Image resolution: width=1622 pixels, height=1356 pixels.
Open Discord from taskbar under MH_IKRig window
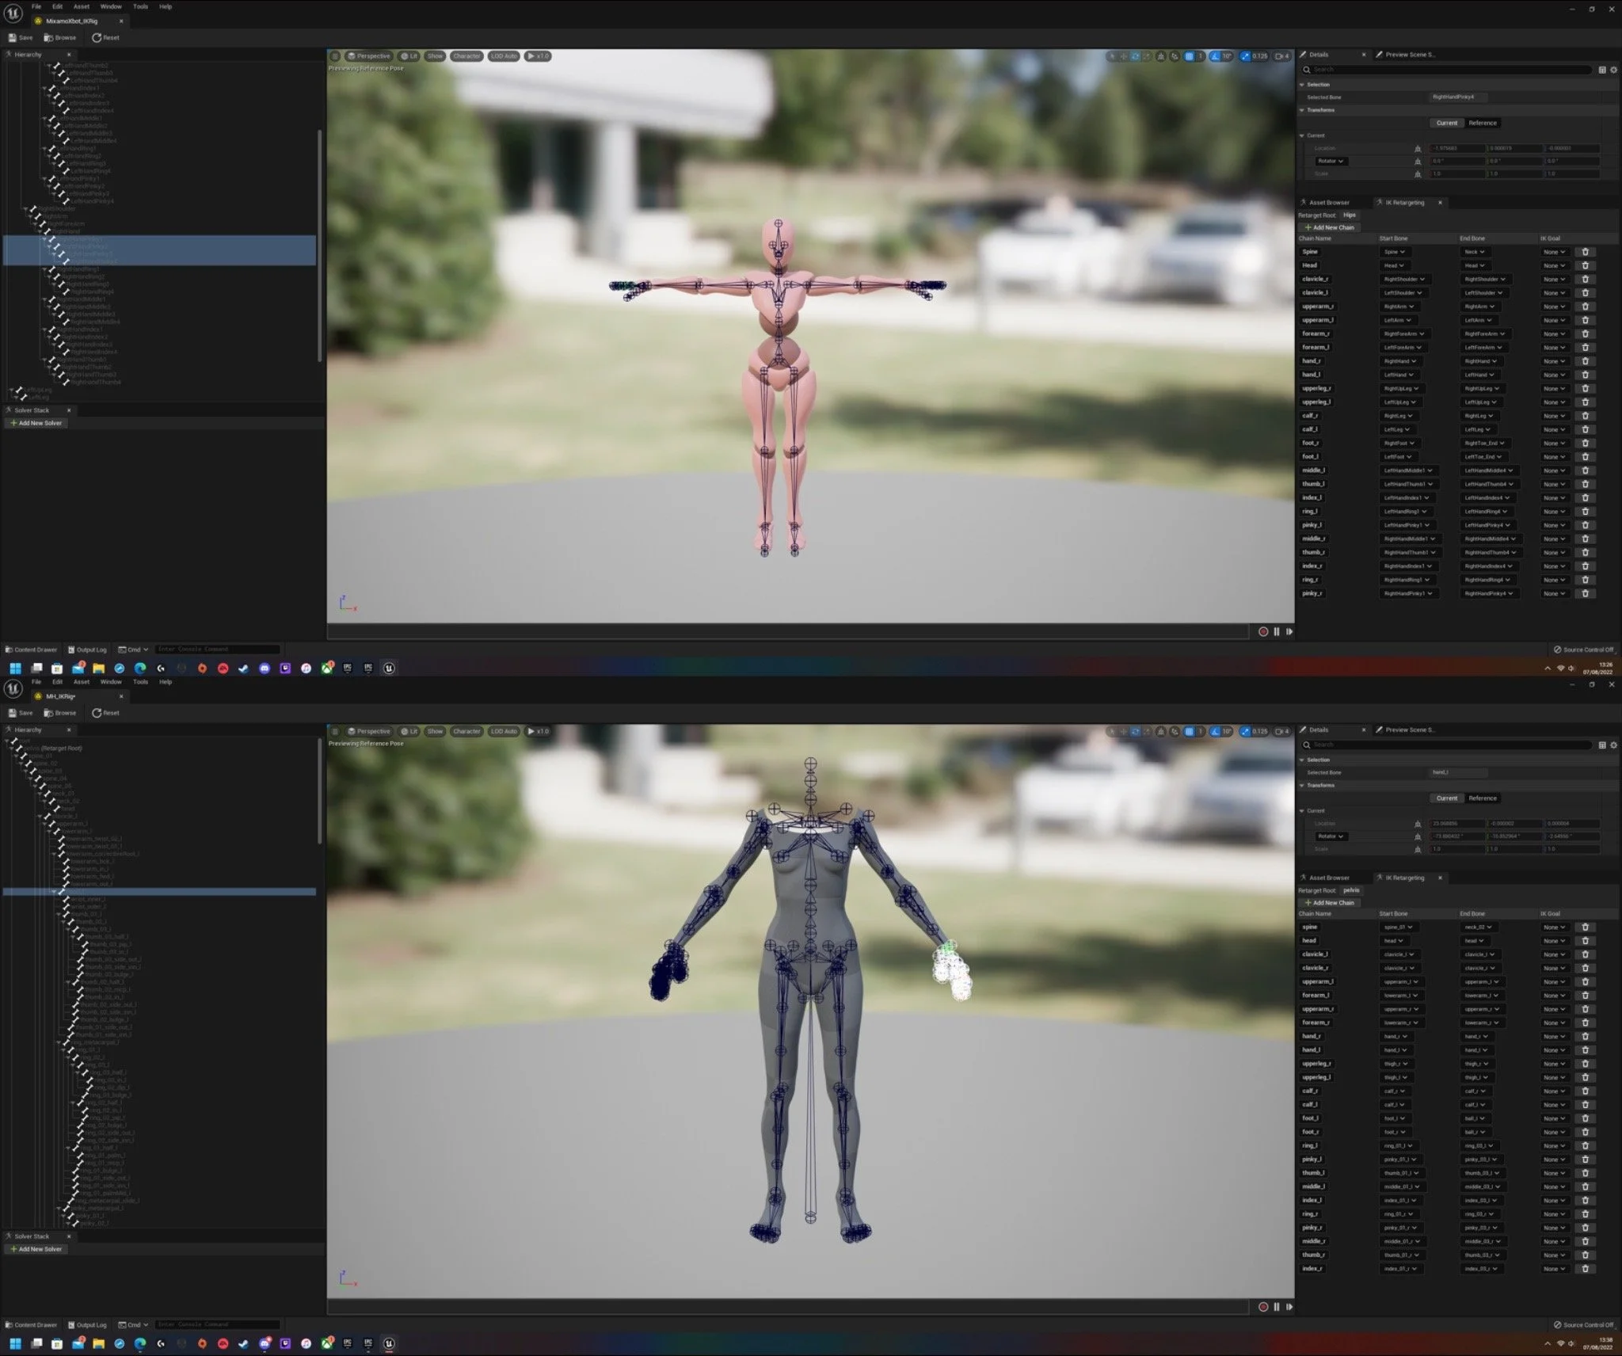pyautogui.click(x=265, y=1343)
